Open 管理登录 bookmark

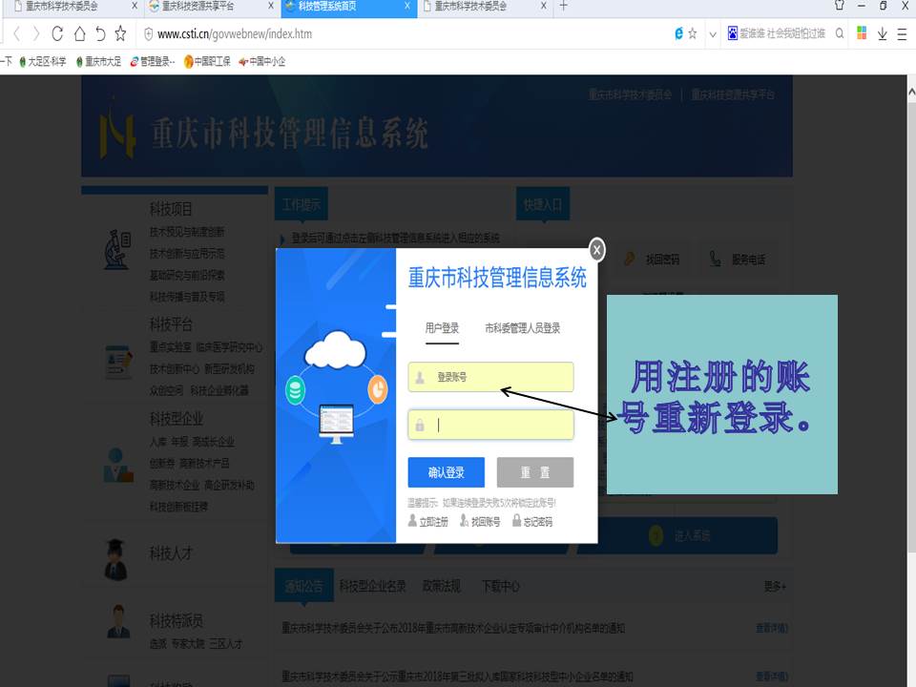click(153, 61)
